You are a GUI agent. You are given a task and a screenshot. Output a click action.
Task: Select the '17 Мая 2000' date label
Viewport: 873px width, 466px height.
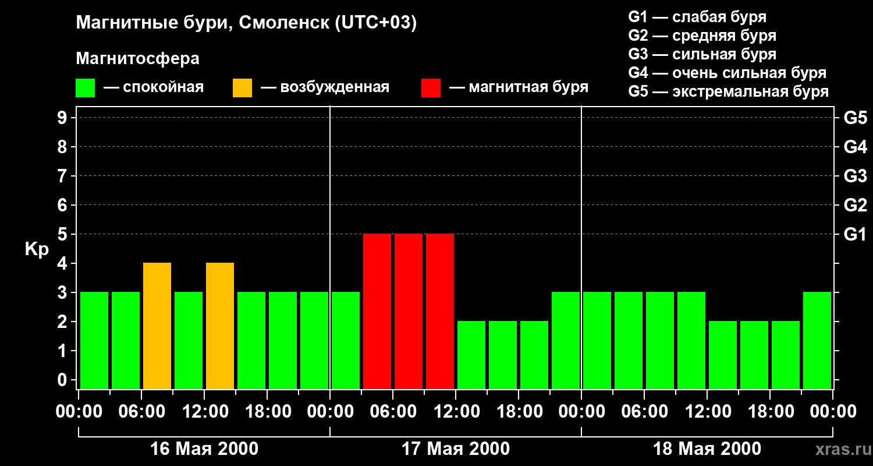click(x=456, y=449)
